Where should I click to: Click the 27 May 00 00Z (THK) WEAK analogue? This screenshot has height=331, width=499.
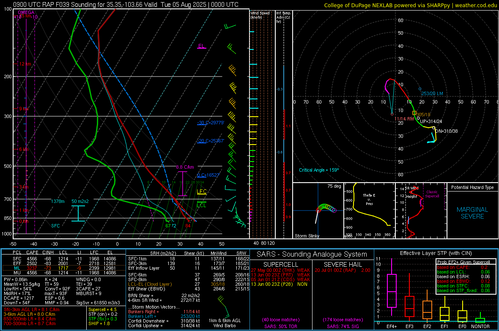coord(280,270)
